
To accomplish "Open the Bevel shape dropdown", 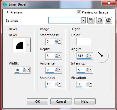I will point(28,45).
